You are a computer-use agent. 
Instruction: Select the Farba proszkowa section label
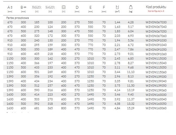[x=18, y=18]
